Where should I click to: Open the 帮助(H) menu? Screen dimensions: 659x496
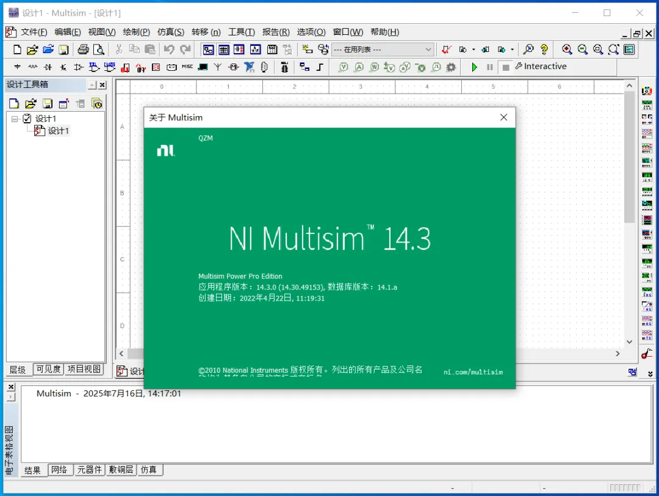[384, 32]
